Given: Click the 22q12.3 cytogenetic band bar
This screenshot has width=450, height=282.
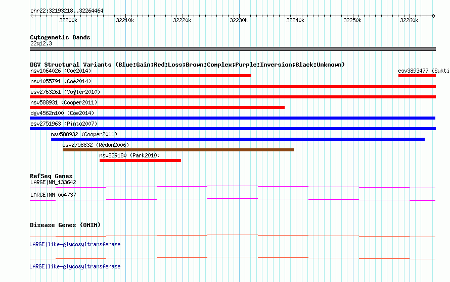Looking at the screenshot, I should click(x=233, y=49).
